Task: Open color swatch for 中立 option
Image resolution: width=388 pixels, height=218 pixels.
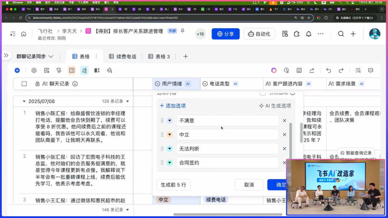Action: [170, 135]
